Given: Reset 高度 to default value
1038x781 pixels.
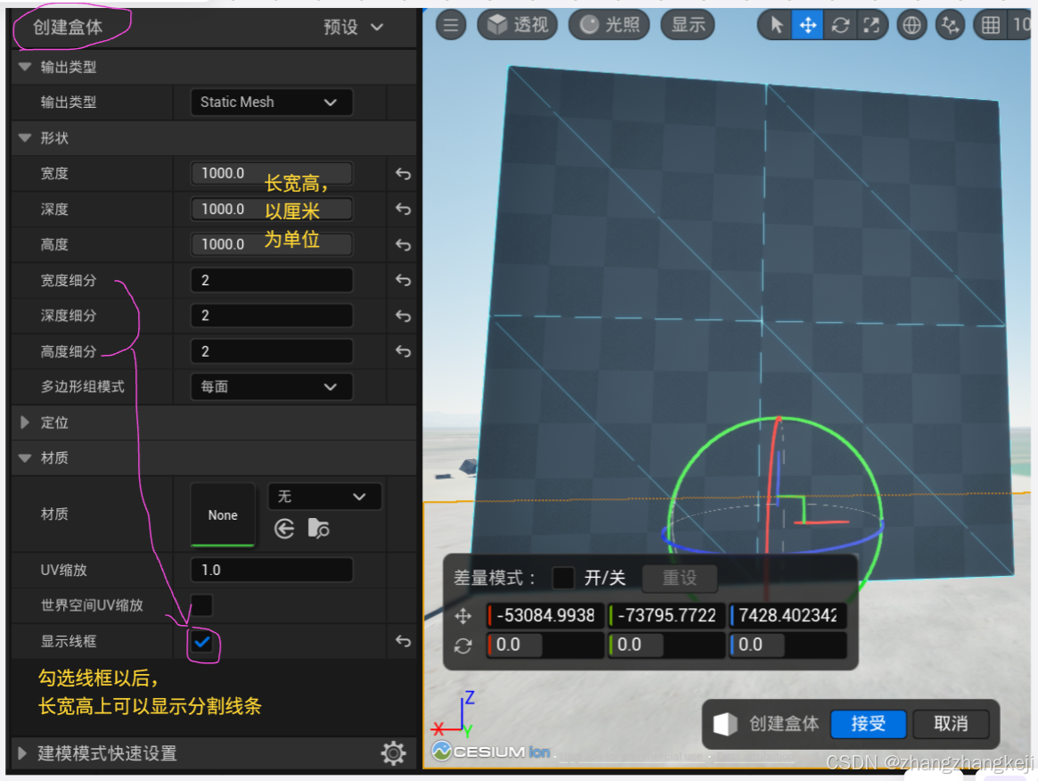Looking at the screenshot, I should (403, 244).
